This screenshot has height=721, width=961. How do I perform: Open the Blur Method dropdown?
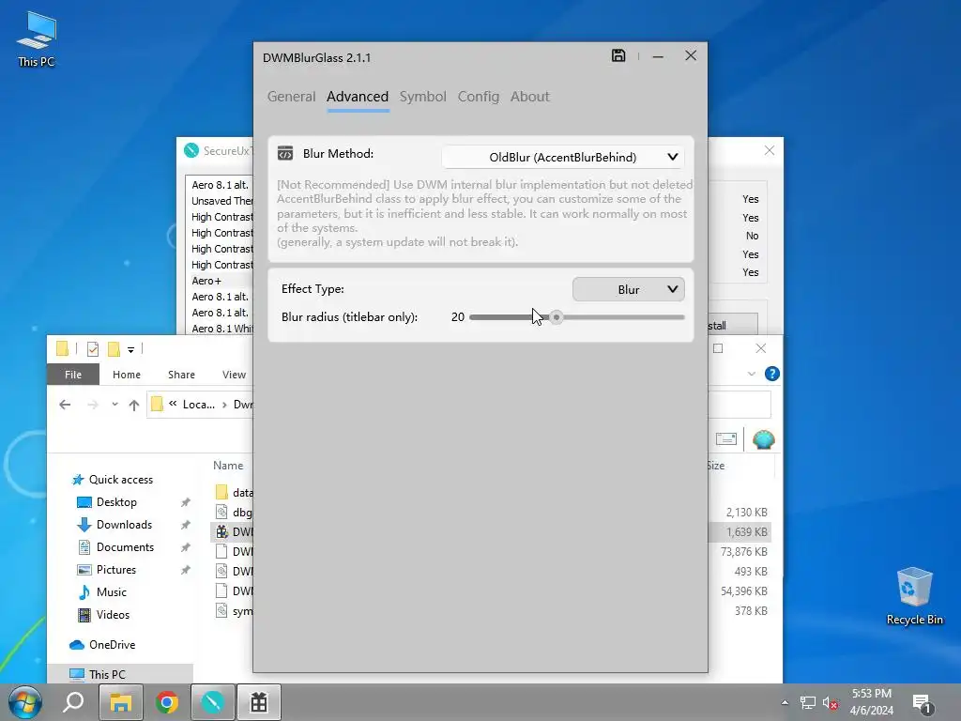(x=563, y=157)
